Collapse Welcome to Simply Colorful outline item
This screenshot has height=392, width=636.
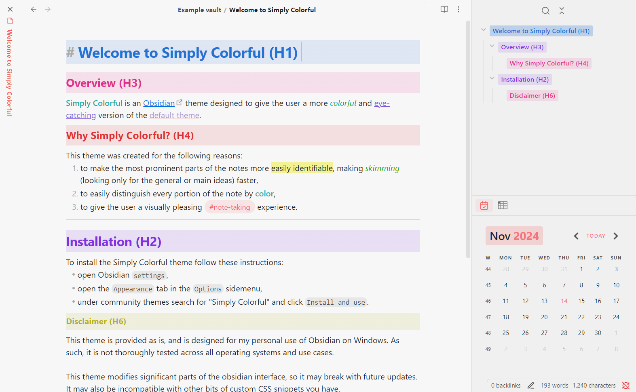(484, 30)
